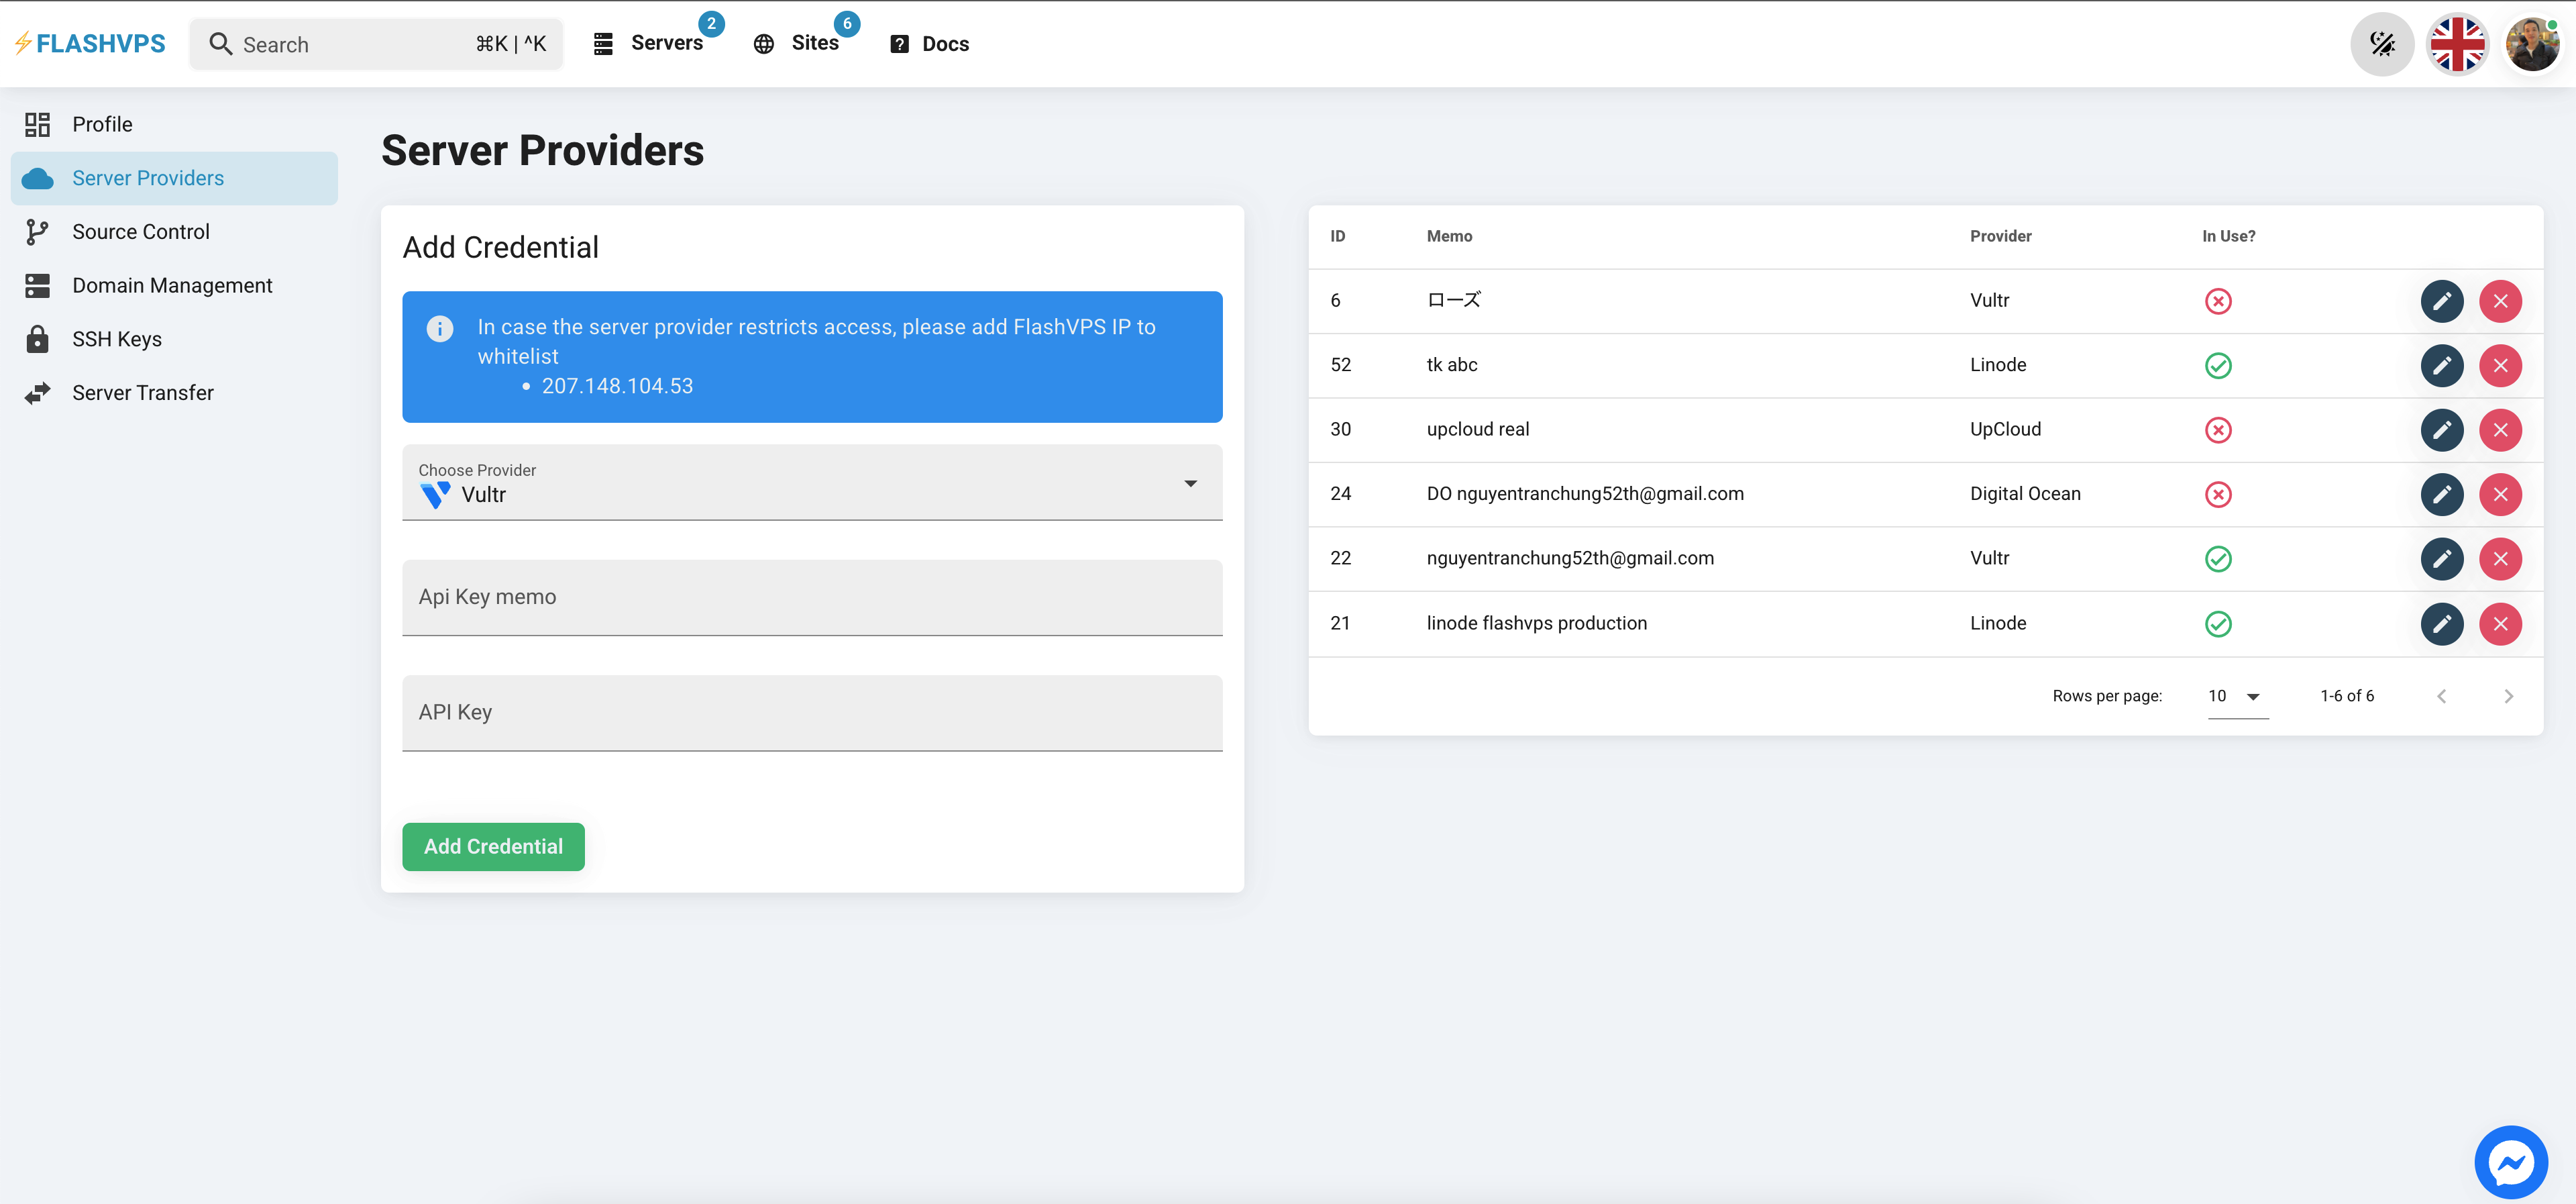
Task: Open Server Transfer from the sidebar
Action: [x=142, y=391]
